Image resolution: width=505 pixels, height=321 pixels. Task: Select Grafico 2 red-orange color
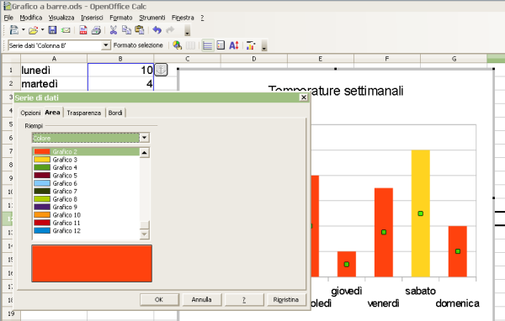coord(86,151)
